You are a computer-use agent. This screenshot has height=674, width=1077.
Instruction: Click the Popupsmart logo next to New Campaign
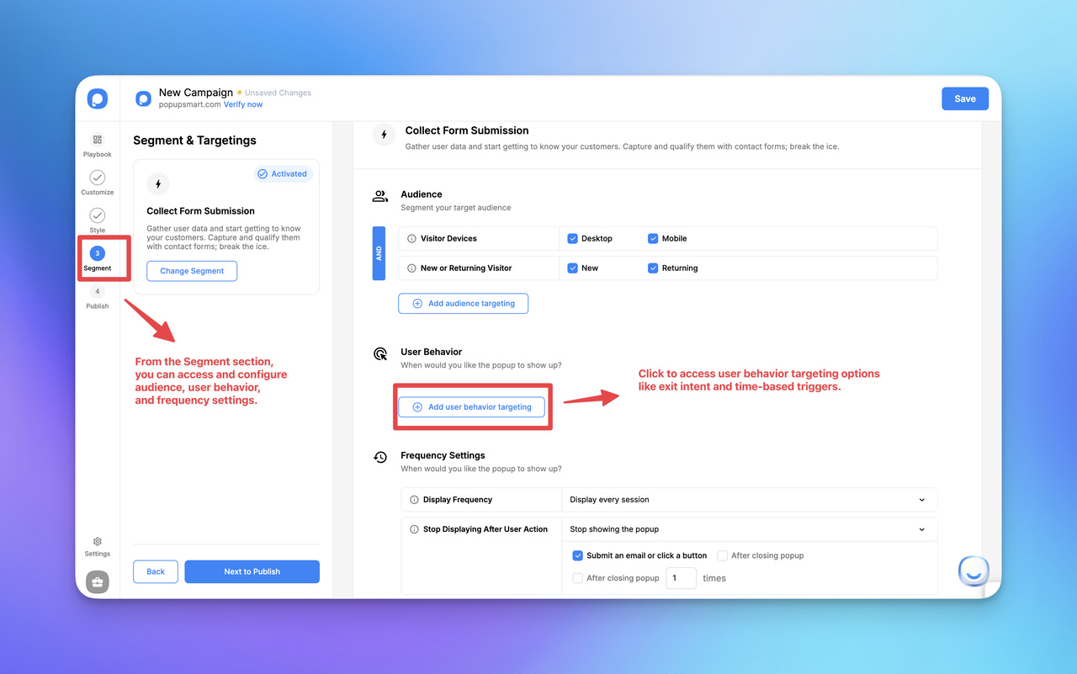pyautogui.click(x=143, y=98)
